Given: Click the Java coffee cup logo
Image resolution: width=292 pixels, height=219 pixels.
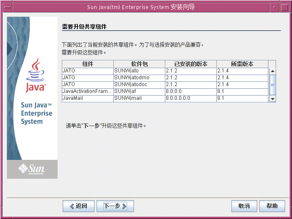Looking at the screenshot, I should click(36, 75).
